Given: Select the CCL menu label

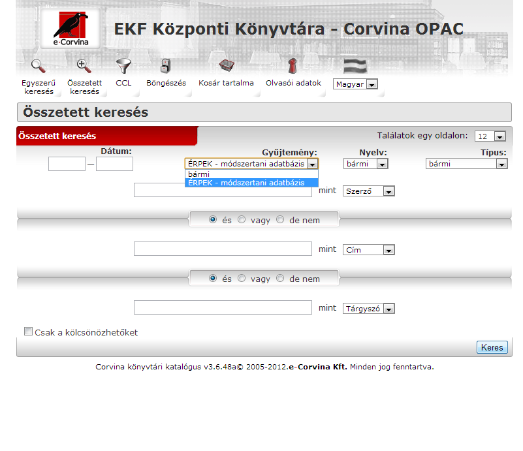Looking at the screenshot, I should (x=123, y=83).
